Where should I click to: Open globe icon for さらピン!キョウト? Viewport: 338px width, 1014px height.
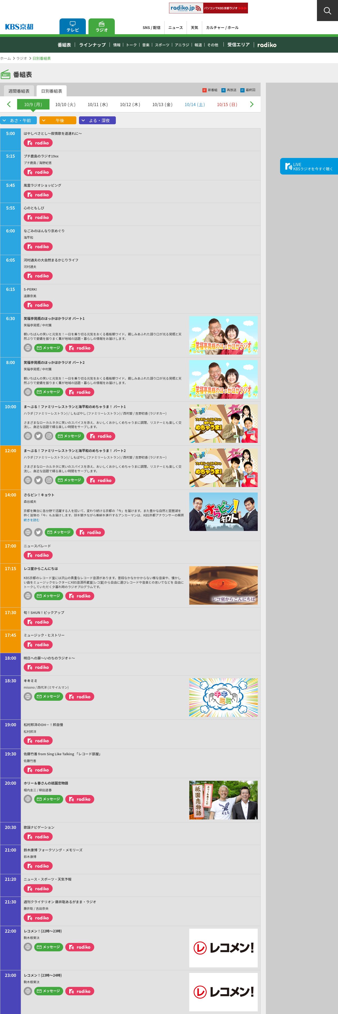click(x=28, y=532)
